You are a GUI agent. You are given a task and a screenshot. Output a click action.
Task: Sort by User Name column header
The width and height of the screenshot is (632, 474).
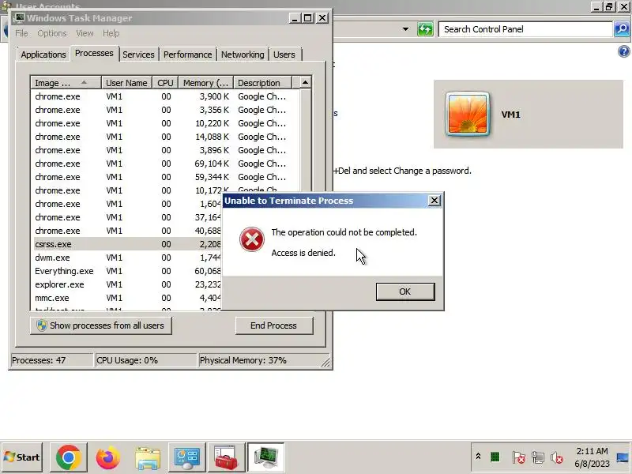[126, 83]
